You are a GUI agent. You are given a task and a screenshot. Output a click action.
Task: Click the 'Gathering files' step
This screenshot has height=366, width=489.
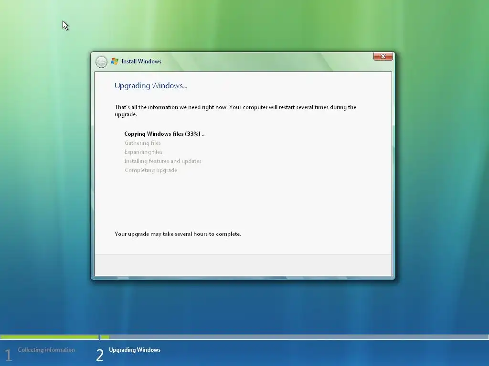pos(142,143)
